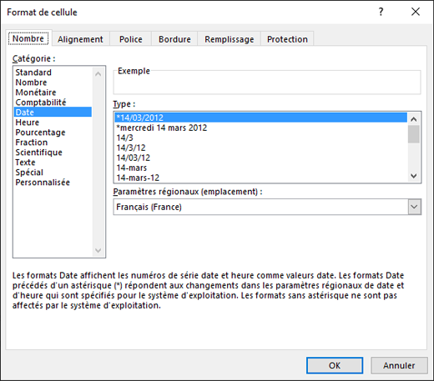Go to the Remplissage tab
Screen dimensions: 434x381
tap(230, 39)
